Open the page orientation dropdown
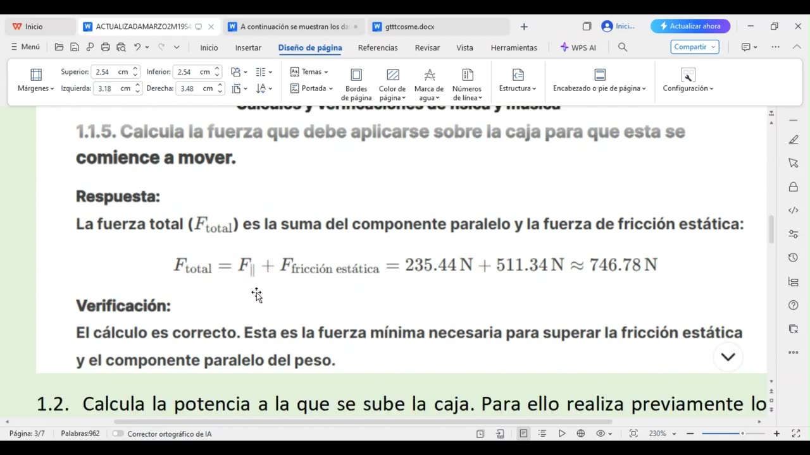The height and width of the screenshot is (455, 810). pos(239,72)
